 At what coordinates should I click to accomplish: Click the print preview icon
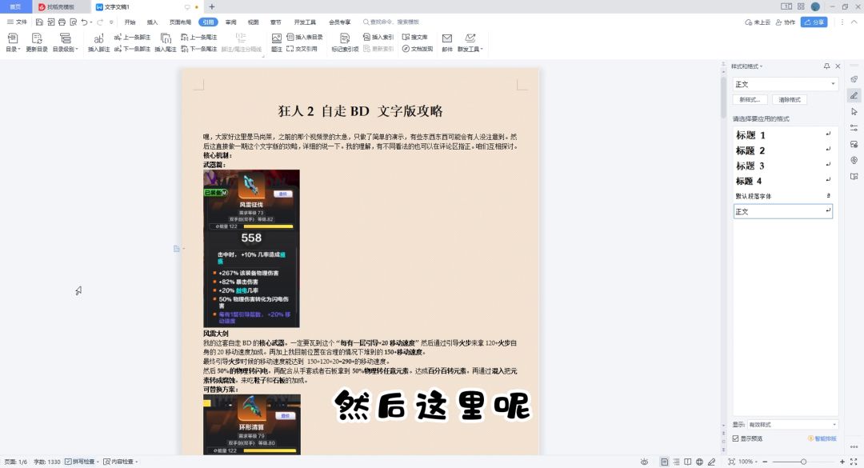(x=74, y=22)
